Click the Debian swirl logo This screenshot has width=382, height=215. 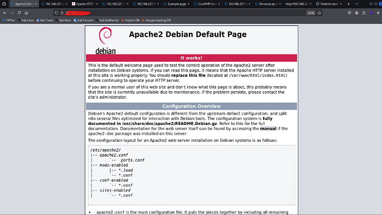coord(105,36)
